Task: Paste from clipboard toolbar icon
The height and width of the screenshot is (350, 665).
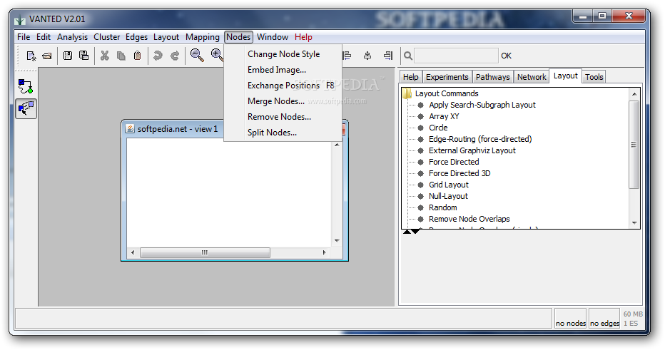Action: tap(137, 56)
